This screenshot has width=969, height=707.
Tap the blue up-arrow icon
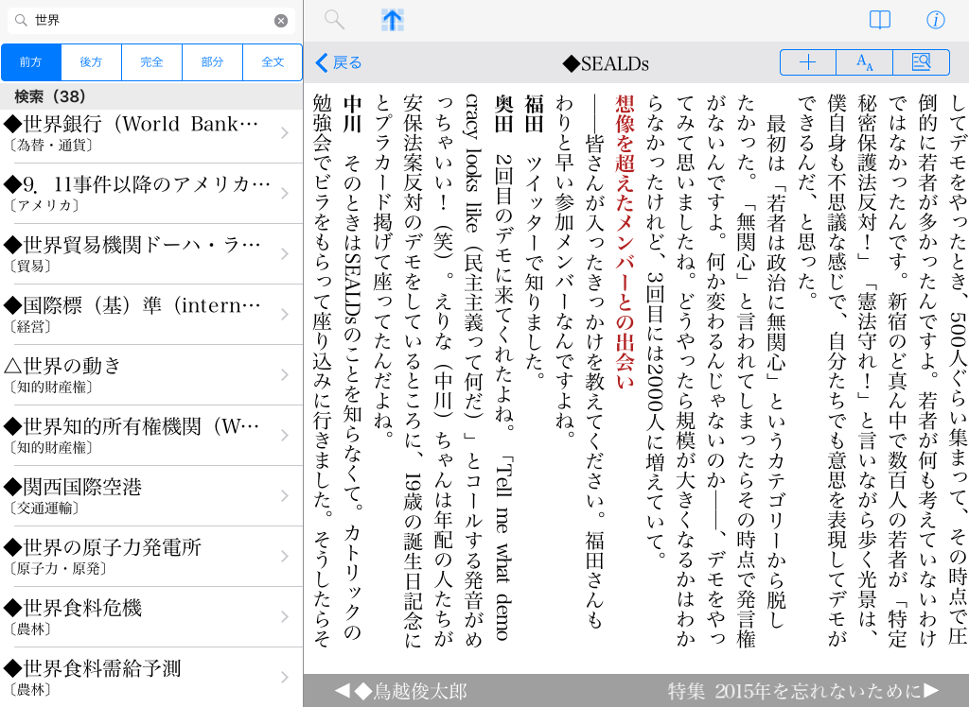(x=392, y=20)
